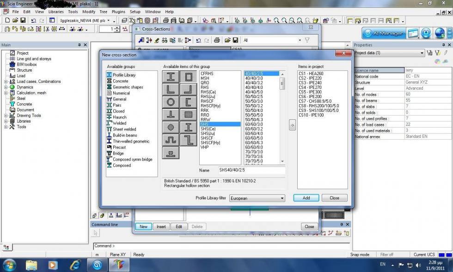Click the Command line input field
The width and height of the screenshot is (453, 272).
click(221, 246)
